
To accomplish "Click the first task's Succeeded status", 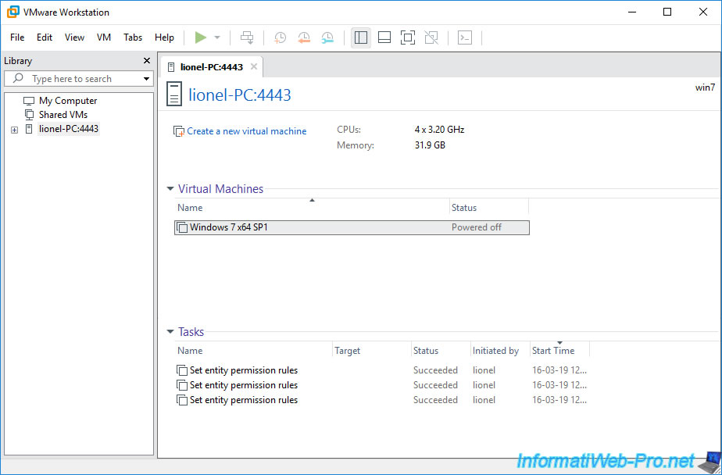I will pos(435,370).
